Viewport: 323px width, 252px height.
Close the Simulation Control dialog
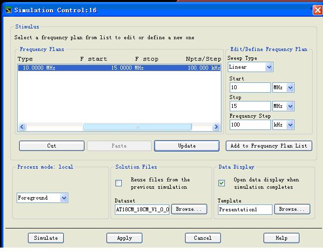(317, 10)
